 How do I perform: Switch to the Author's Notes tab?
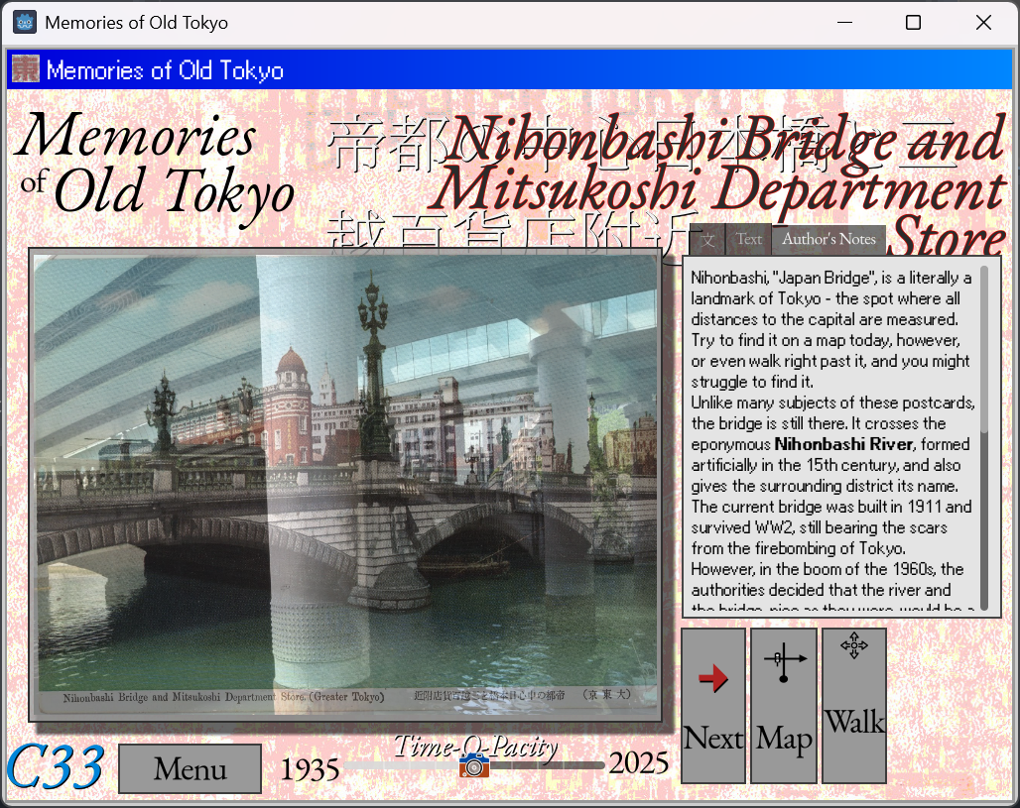[829, 239]
